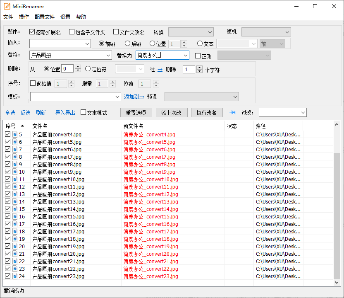Select the 后缀 radio button

tap(127, 44)
